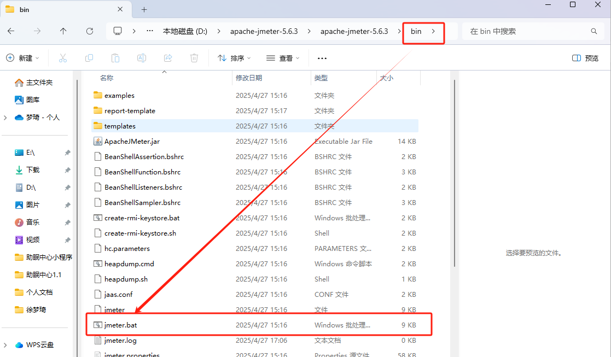Screen dimensions: 611x357
Task: Select jaas.conf file
Action: 255,294
